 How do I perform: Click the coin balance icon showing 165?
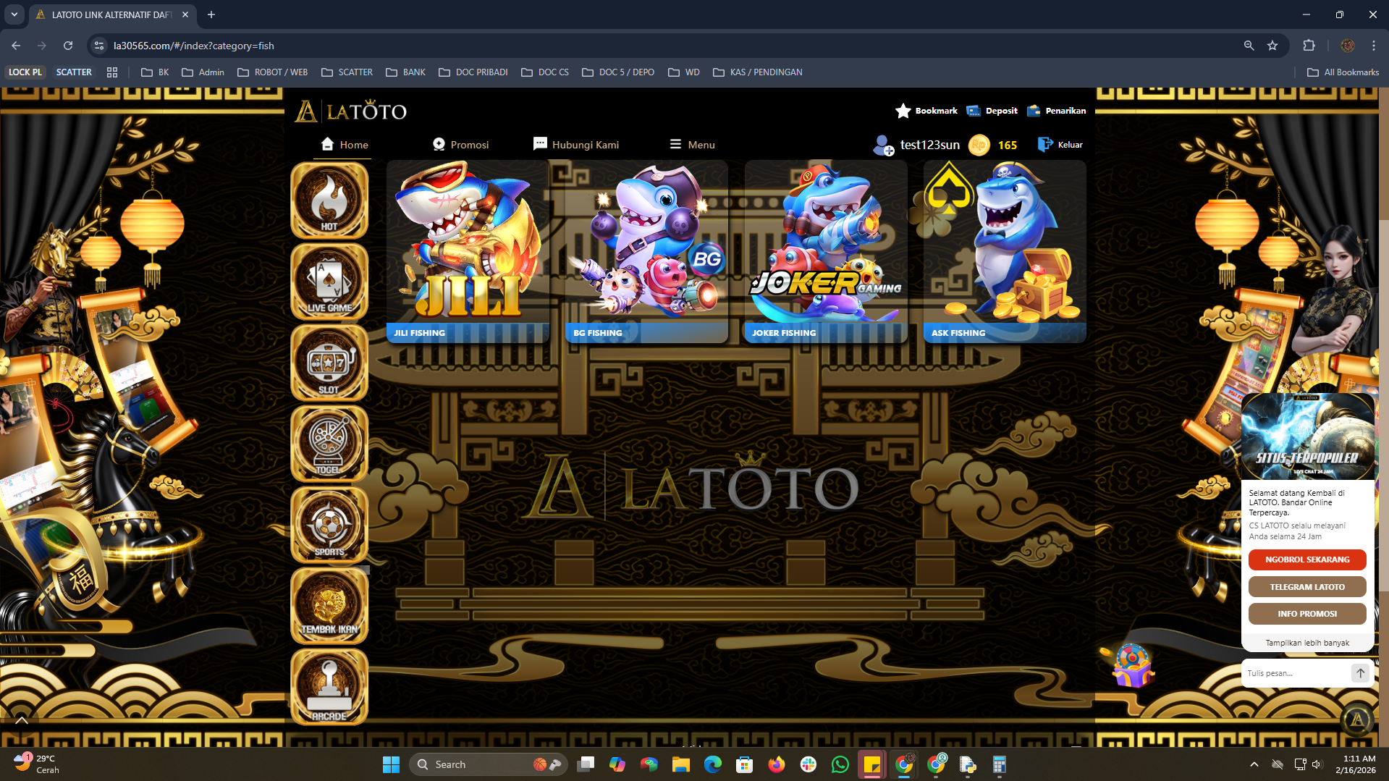coord(979,145)
